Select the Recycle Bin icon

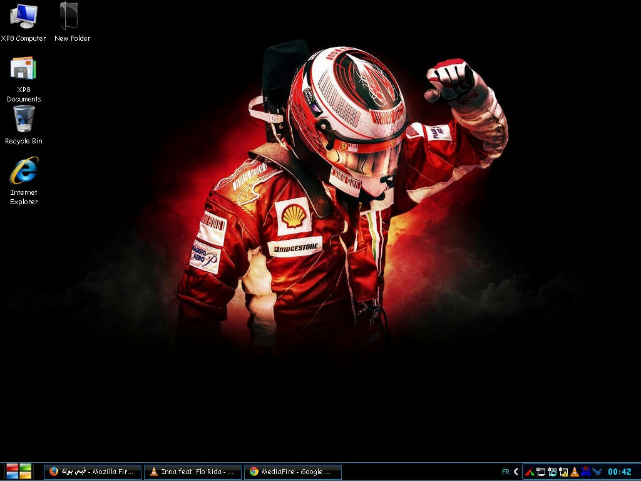pyautogui.click(x=24, y=125)
